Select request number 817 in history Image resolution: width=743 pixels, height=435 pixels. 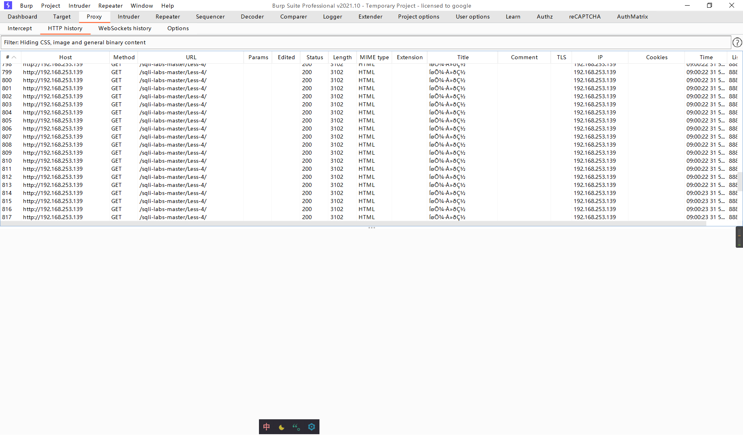point(369,217)
